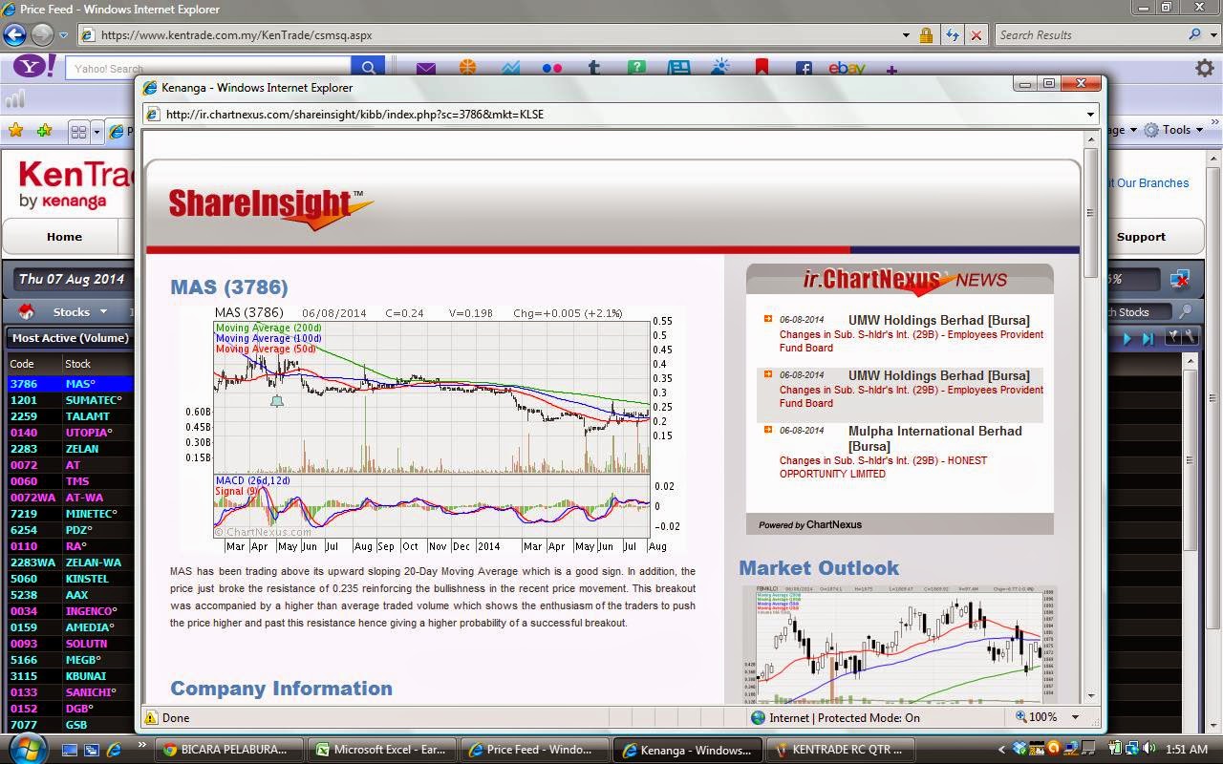Click the Yahoo Answers question-mark icon

636,68
